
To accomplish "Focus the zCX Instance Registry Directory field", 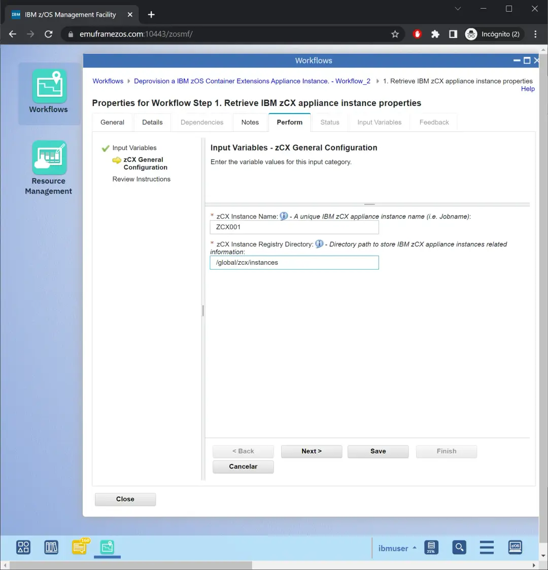I will pyautogui.click(x=294, y=263).
